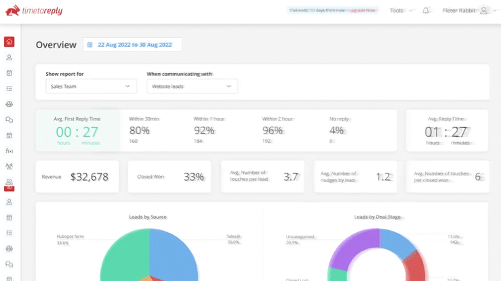
Task: Click Closed Won 33% card
Action: point(169,176)
